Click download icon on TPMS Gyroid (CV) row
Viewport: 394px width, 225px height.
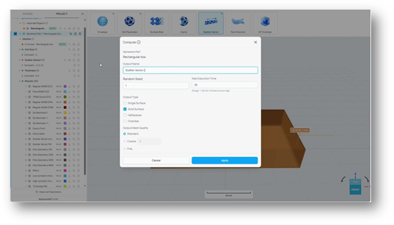(x=69, y=97)
